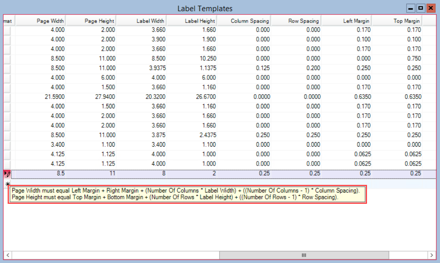Select the Column Spacing column header
Screen dimensions: 440x263
click(244, 21)
